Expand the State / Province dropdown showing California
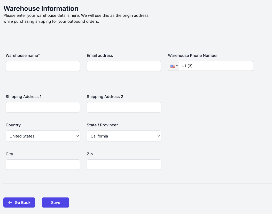Image resolution: width=272 pixels, height=214 pixels. point(124,136)
